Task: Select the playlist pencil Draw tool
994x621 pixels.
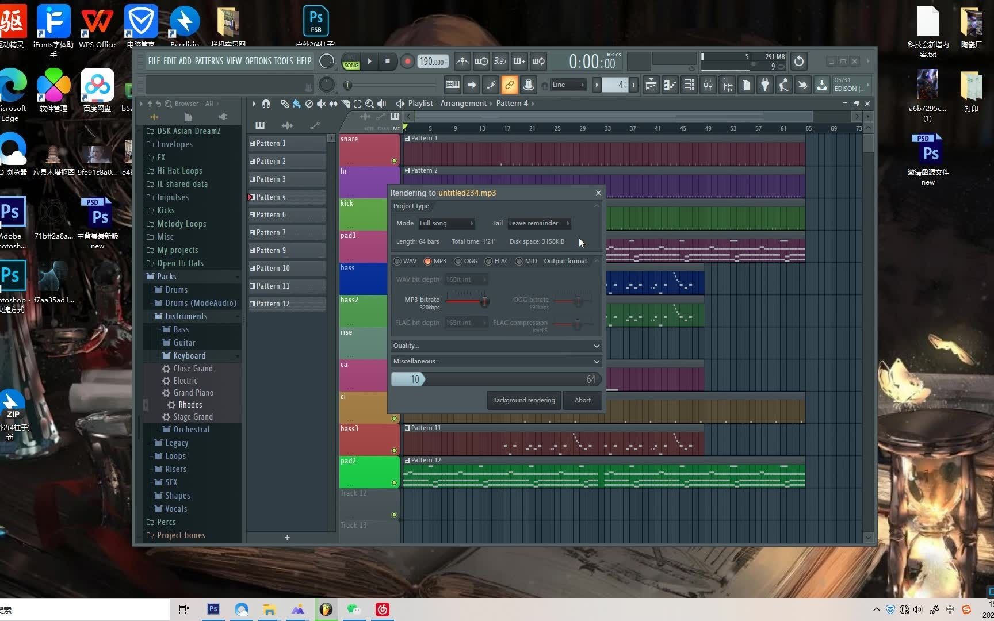Action: pyautogui.click(x=285, y=103)
